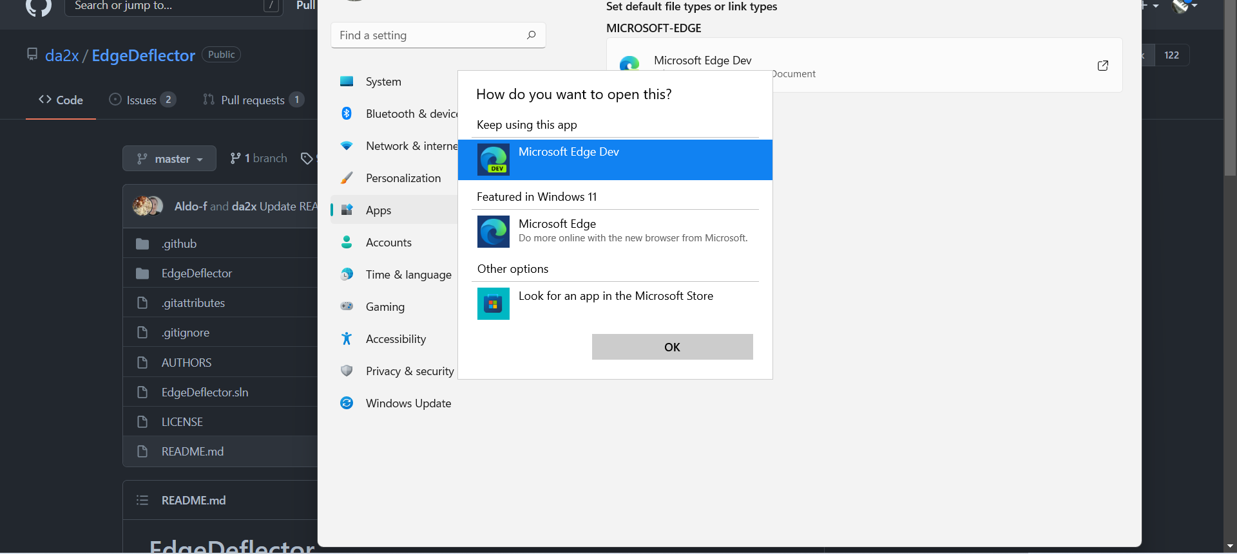Open the 1 branch link
Viewport: 1237px width, 554px height.
pos(258,158)
